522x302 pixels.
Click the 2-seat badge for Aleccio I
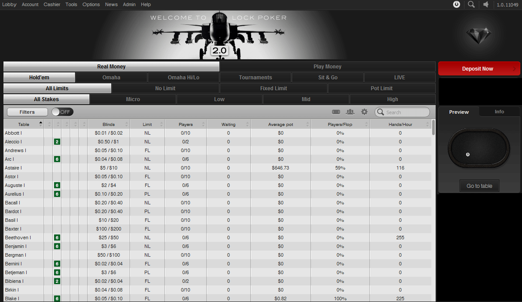[x=57, y=142]
